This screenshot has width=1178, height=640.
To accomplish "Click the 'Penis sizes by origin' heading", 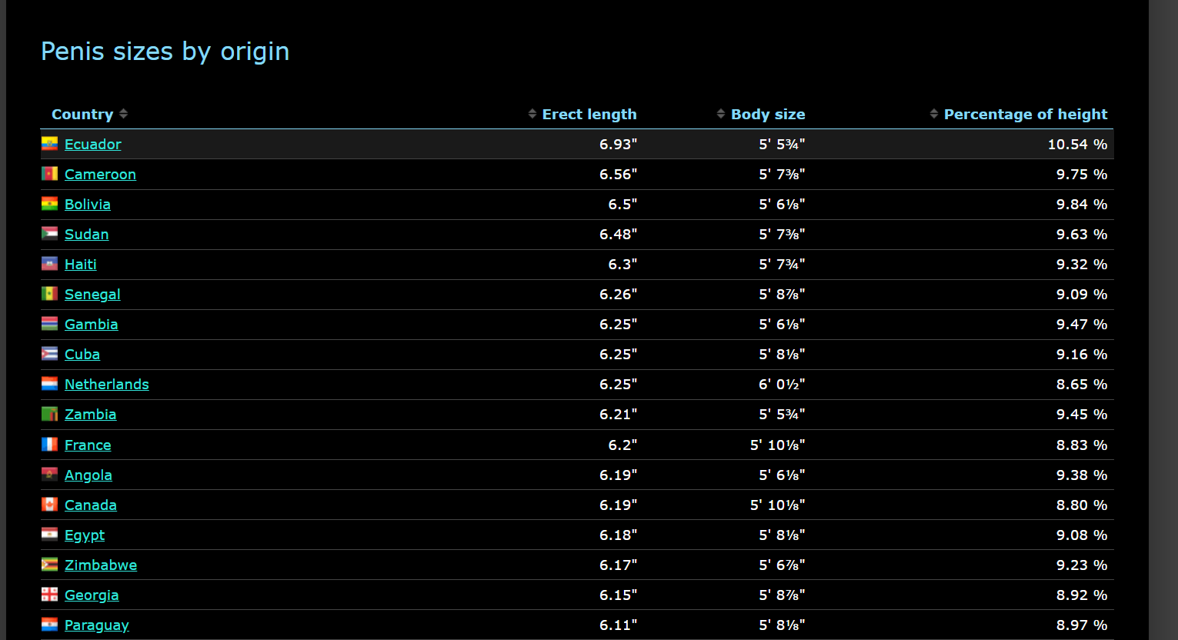I will [x=165, y=52].
